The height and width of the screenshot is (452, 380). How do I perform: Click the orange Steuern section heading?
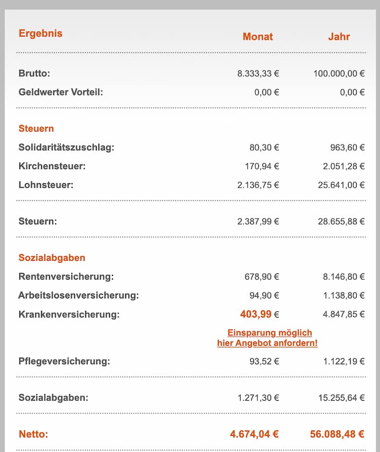[x=36, y=128]
